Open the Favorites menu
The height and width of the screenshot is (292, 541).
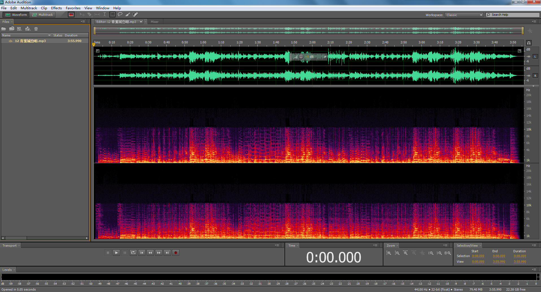(73, 8)
